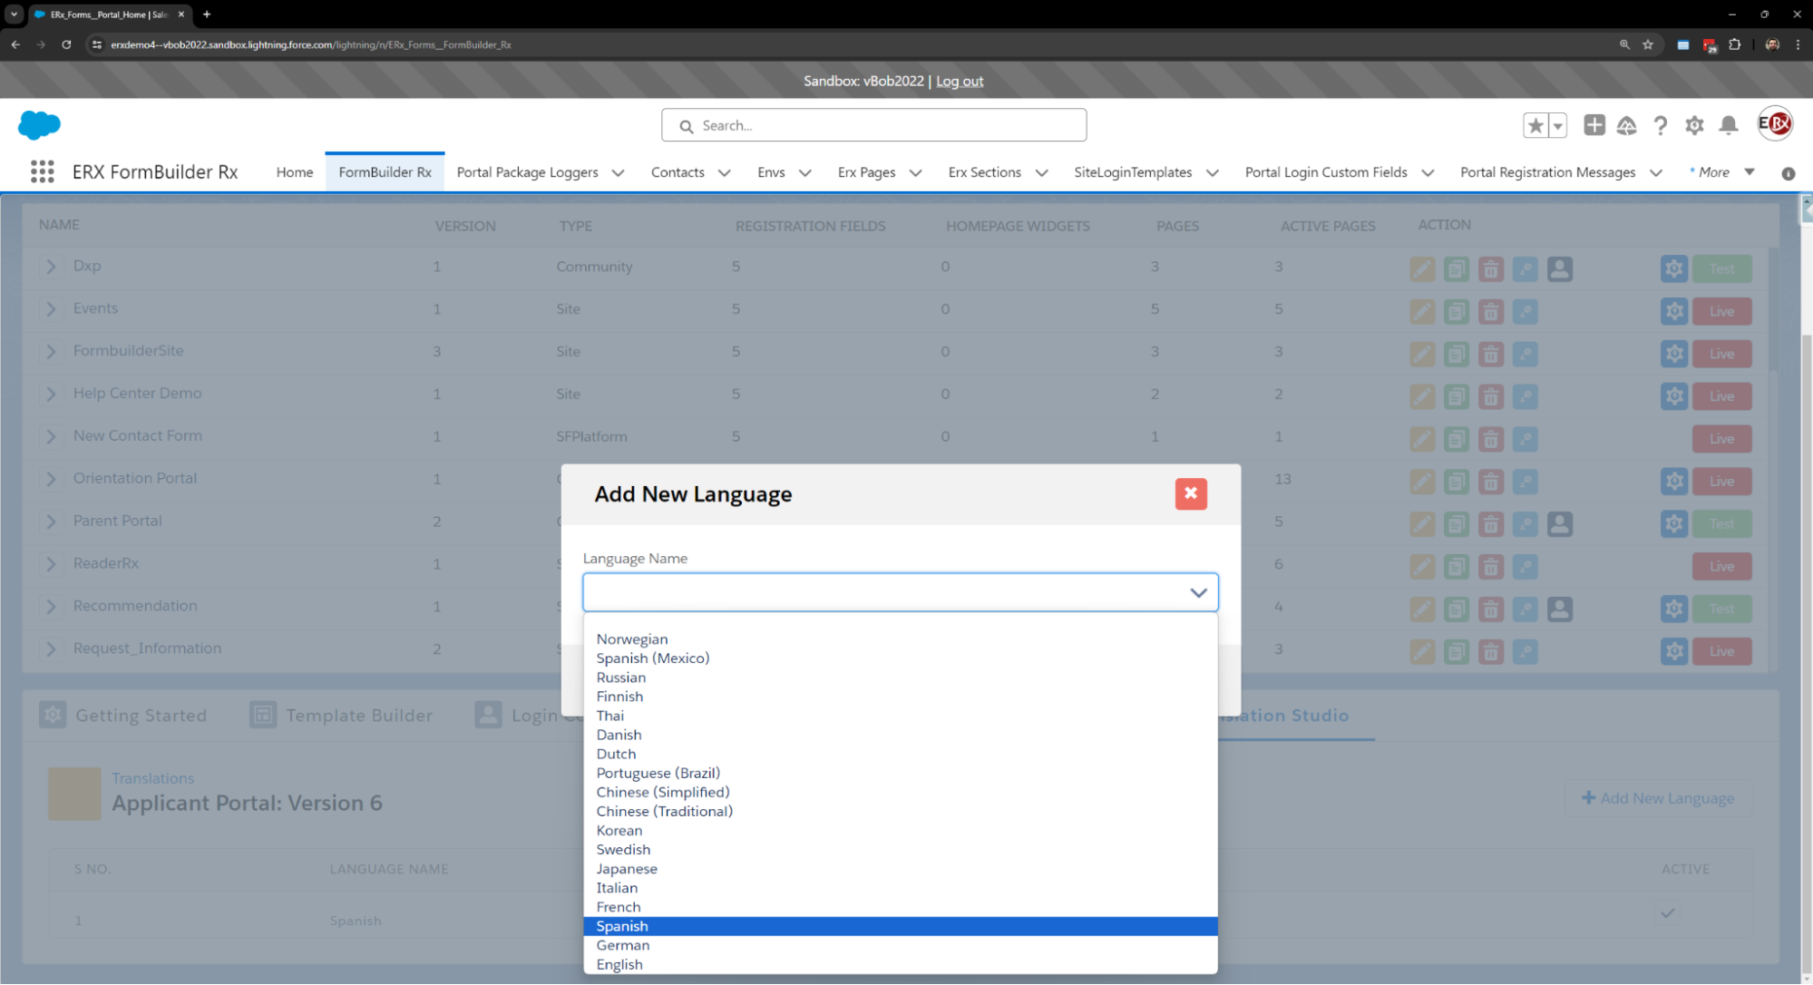Click the user profile icon for Parent Portal
The width and height of the screenshot is (1813, 985).
(x=1559, y=523)
